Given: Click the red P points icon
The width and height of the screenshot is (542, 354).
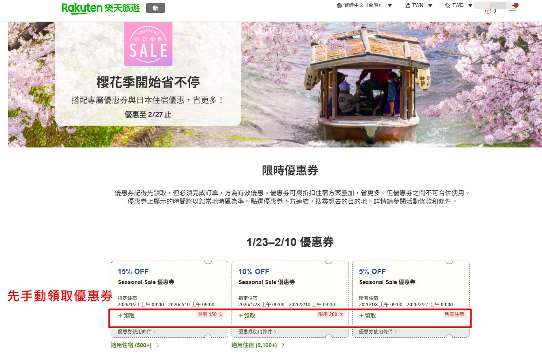Looking at the screenshot, I should (488, 11).
